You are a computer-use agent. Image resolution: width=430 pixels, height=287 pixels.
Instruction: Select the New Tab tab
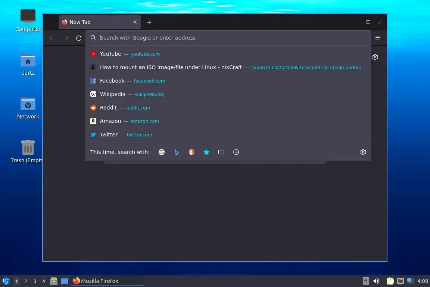[100, 22]
